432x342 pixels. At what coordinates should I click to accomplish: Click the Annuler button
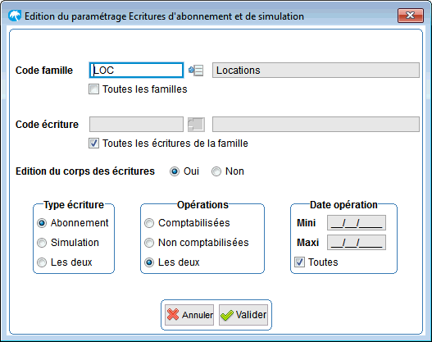click(x=189, y=315)
